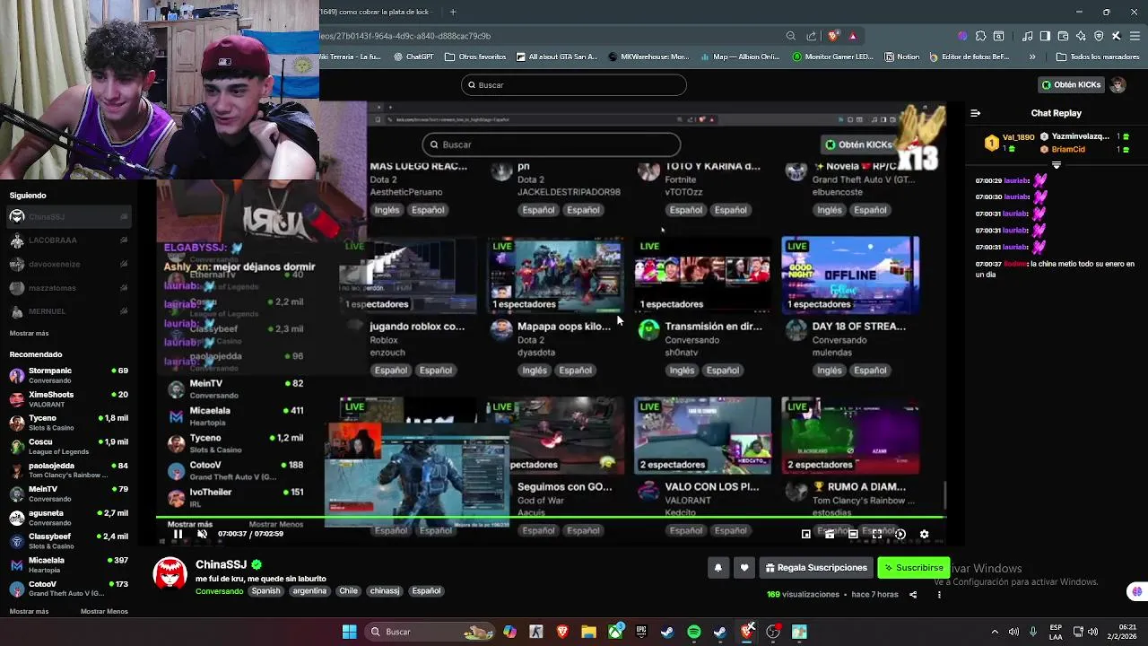Open Cotoov recommended channel in sidebar
1148x646 pixels.
pyautogui.click(x=67, y=589)
